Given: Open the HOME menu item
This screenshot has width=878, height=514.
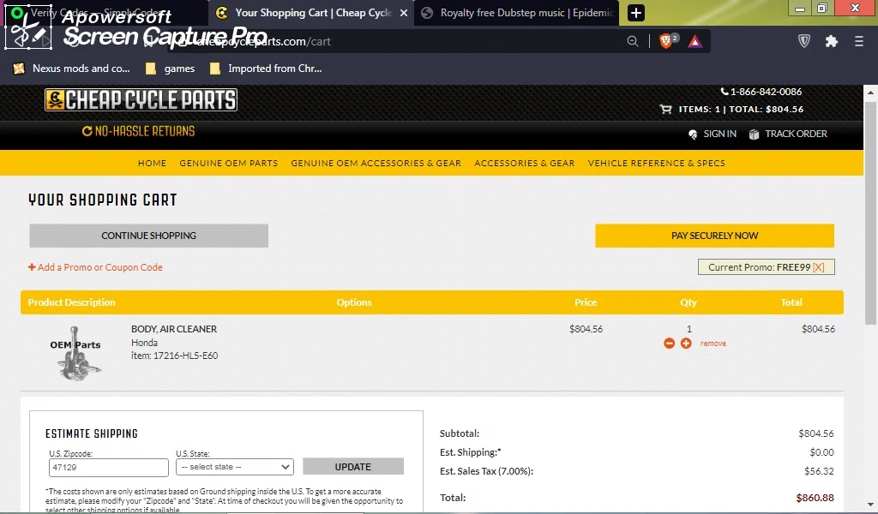Looking at the screenshot, I should point(153,164).
